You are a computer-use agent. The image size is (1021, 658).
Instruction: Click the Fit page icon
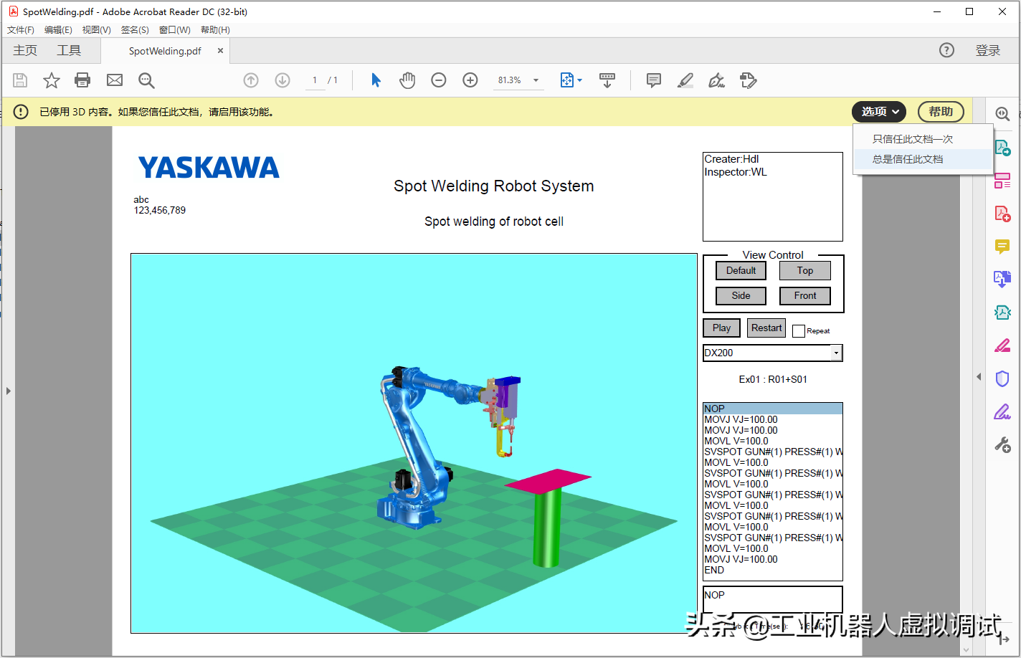567,80
